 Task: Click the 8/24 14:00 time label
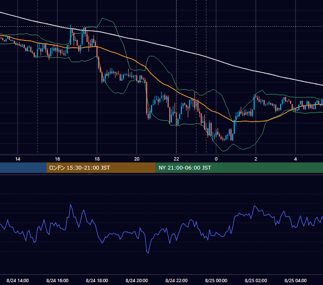[x=18, y=280]
